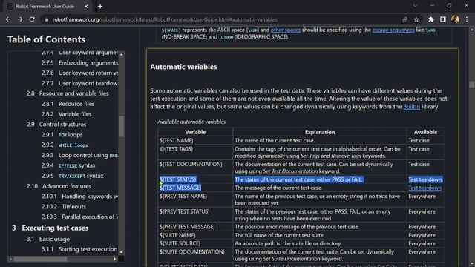Click main page scrollbar thumb

coord(472,85)
